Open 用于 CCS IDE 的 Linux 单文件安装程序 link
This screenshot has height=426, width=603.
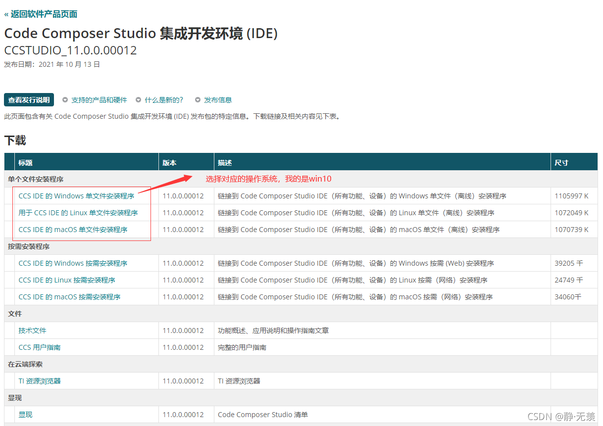click(78, 213)
